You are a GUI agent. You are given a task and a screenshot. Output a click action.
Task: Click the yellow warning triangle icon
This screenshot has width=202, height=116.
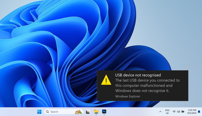106,80
